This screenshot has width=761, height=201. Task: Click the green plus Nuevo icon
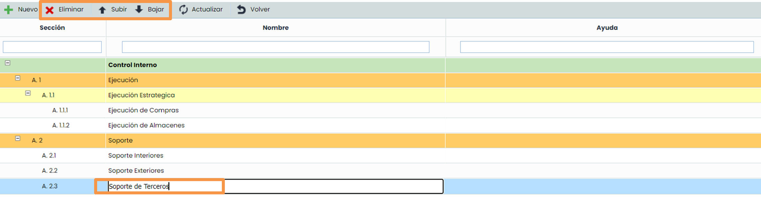pyautogui.click(x=9, y=10)
